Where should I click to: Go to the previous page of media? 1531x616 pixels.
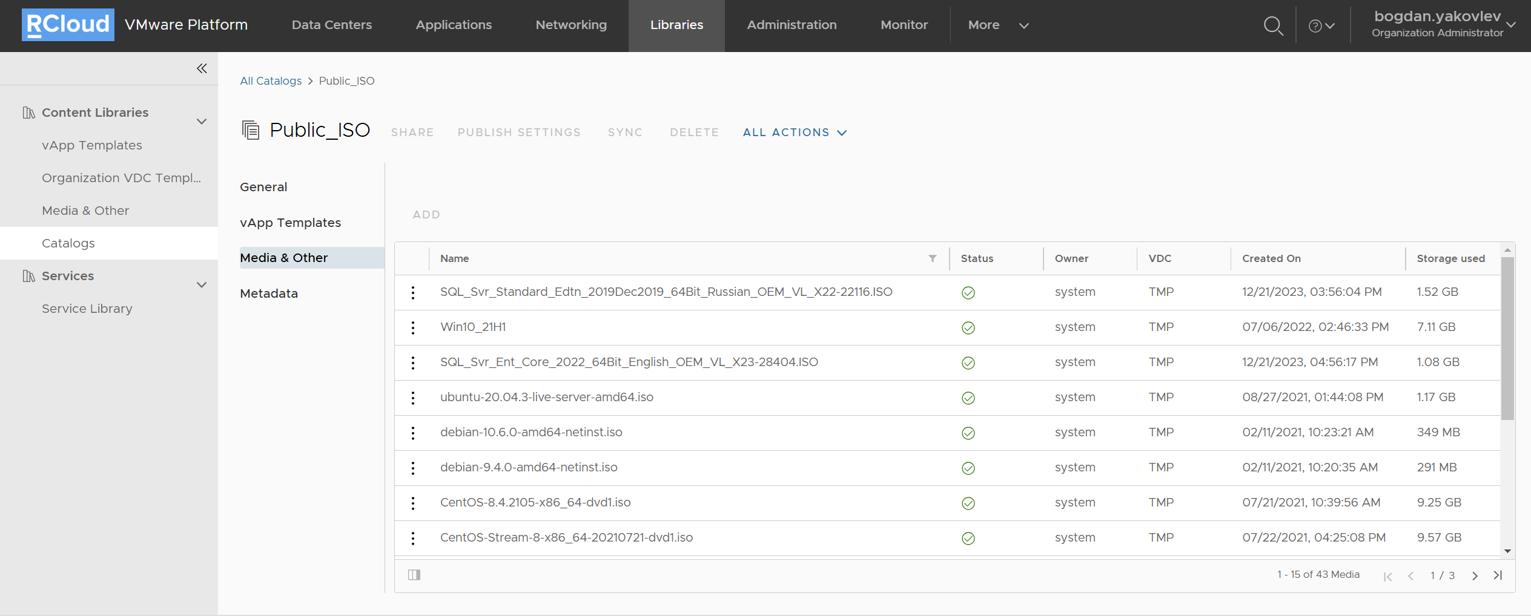point(1411,576)
